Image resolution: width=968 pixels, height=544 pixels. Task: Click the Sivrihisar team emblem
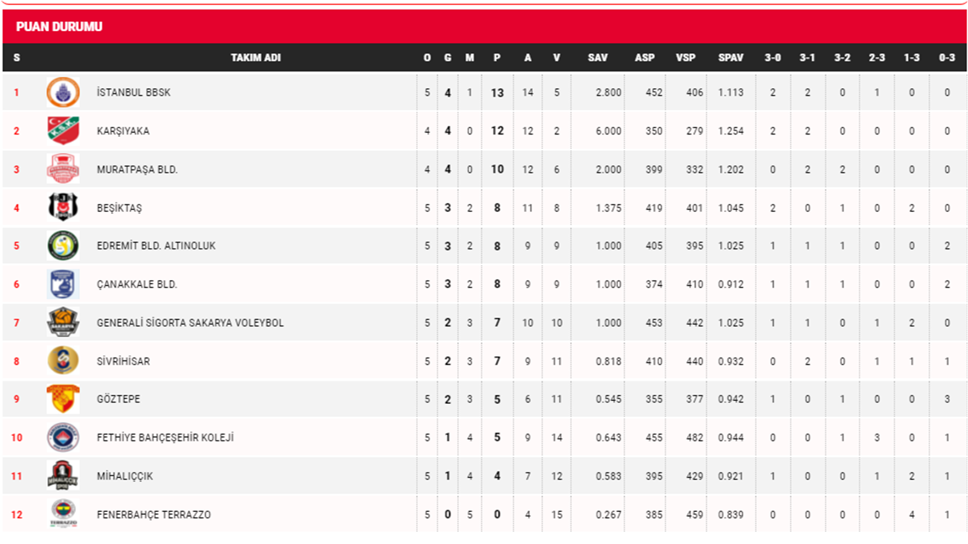[63, 361]
